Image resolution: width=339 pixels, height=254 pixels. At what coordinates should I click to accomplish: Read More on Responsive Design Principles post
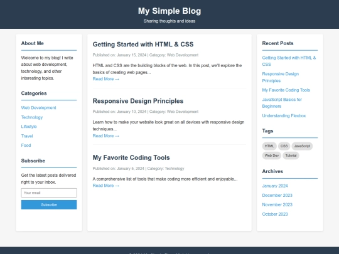(x=105, y=136)
